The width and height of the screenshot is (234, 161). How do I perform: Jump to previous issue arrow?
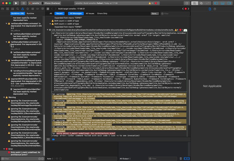click(183, 9)
